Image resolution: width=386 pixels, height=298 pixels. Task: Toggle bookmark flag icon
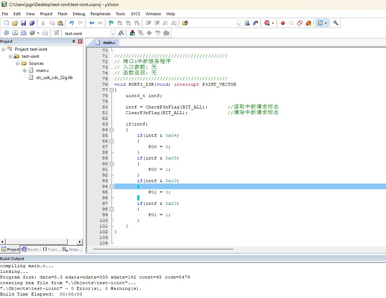(111, 23)
